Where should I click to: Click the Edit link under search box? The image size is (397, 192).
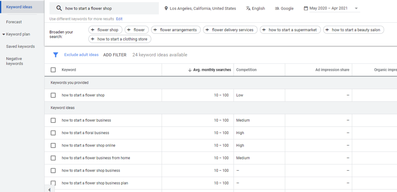tap(119, 19)
